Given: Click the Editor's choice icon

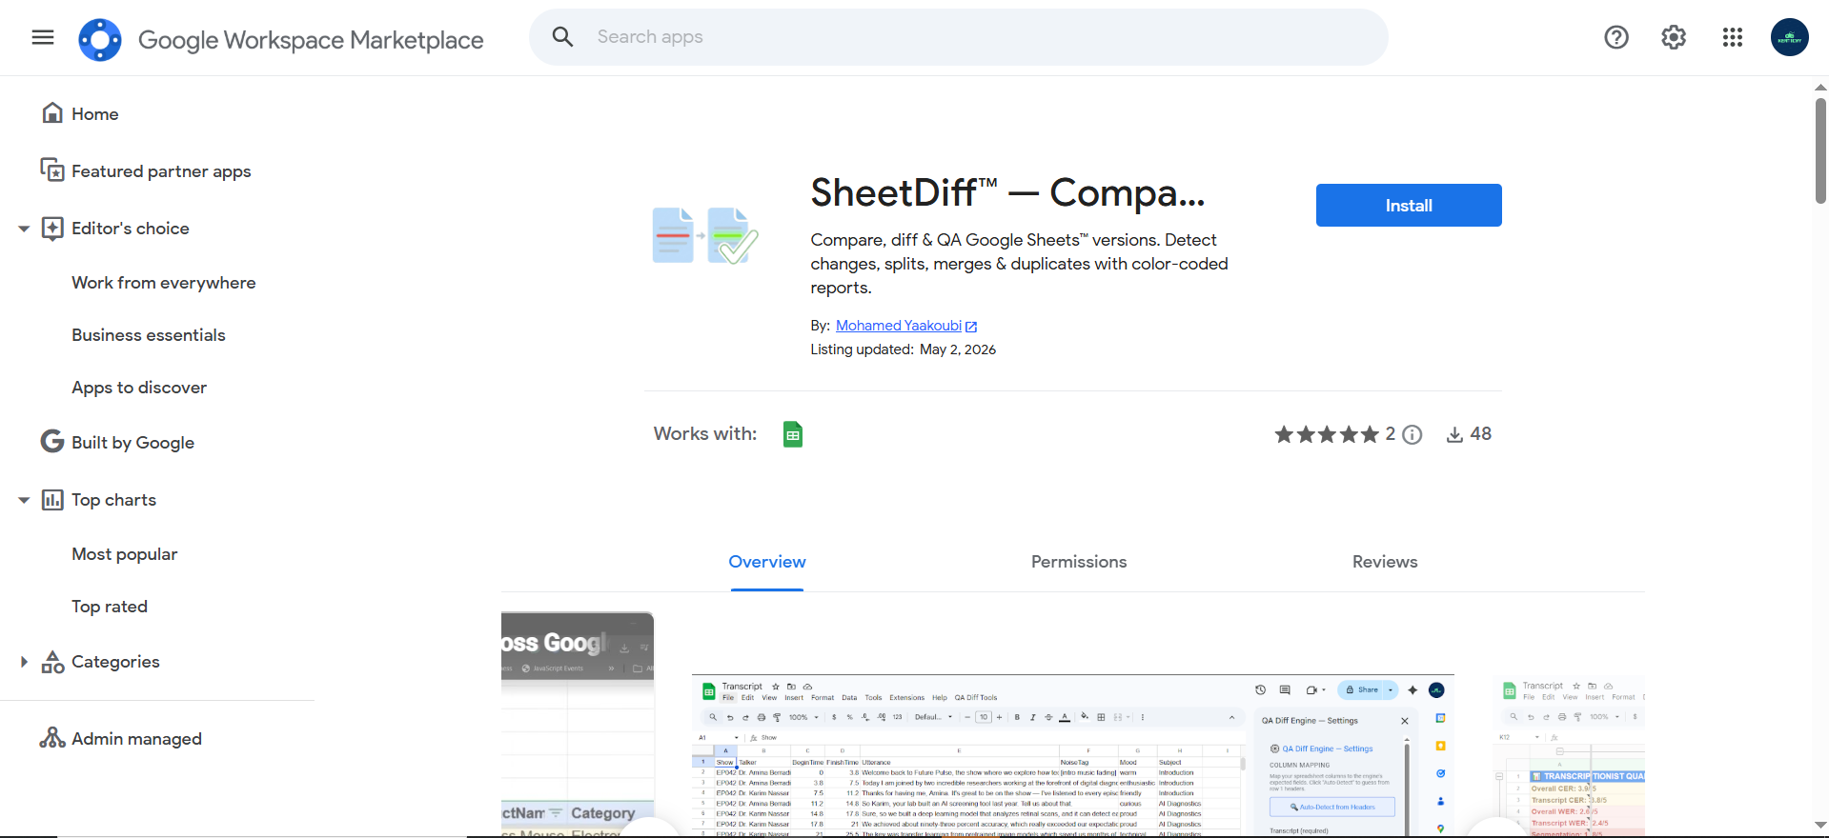Looking at the screenshot, I should pos(53,229).
